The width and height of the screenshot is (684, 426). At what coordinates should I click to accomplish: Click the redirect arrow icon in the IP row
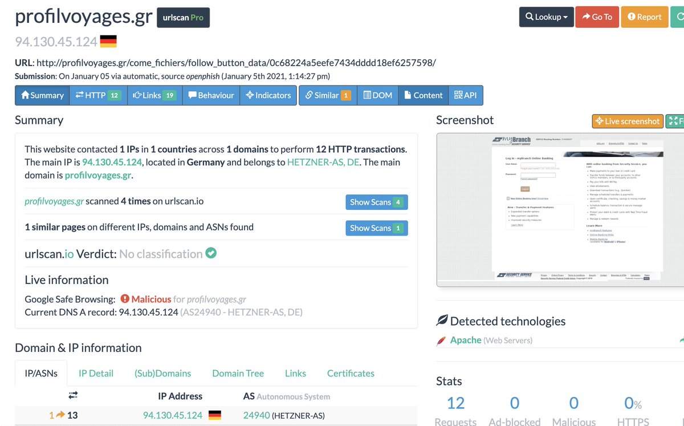point(60,415)
